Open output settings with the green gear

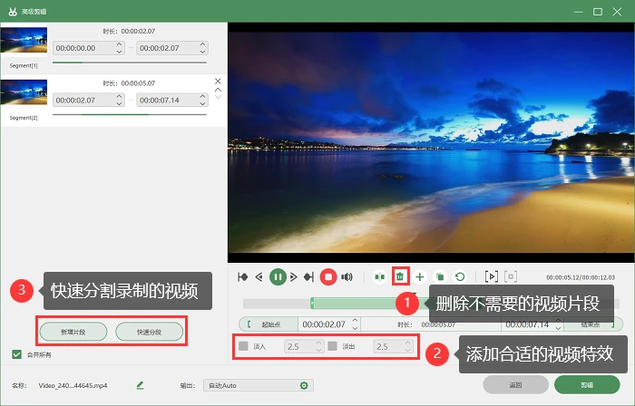coord(304,385)
